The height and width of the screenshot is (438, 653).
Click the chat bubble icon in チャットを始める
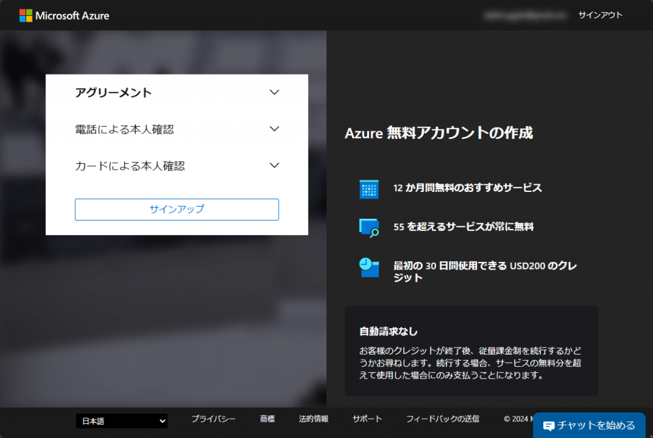(549, 425)
